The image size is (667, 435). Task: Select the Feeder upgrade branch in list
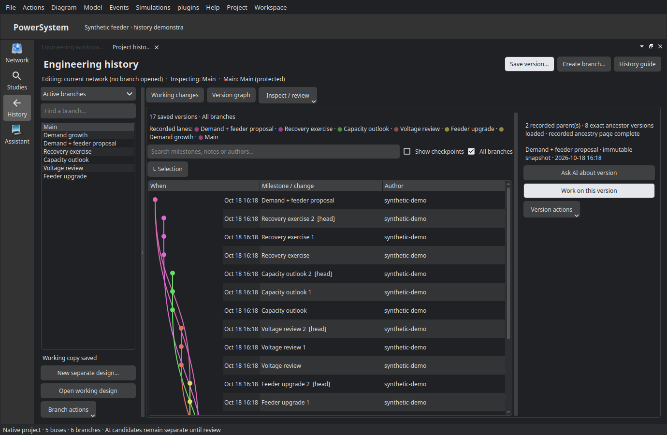click(88, 176)
